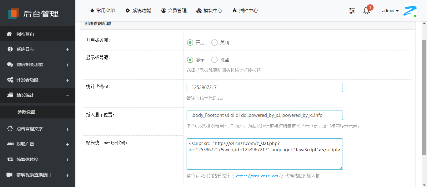This screenshot has width=427, height=187.
Task: Open the admin user dropdown
Action: pyautogui.click(x=390, y=11)
